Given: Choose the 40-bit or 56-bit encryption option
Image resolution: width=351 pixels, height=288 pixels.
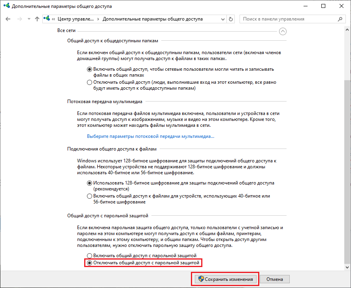Looking at the screenshot, I should 89,196.
